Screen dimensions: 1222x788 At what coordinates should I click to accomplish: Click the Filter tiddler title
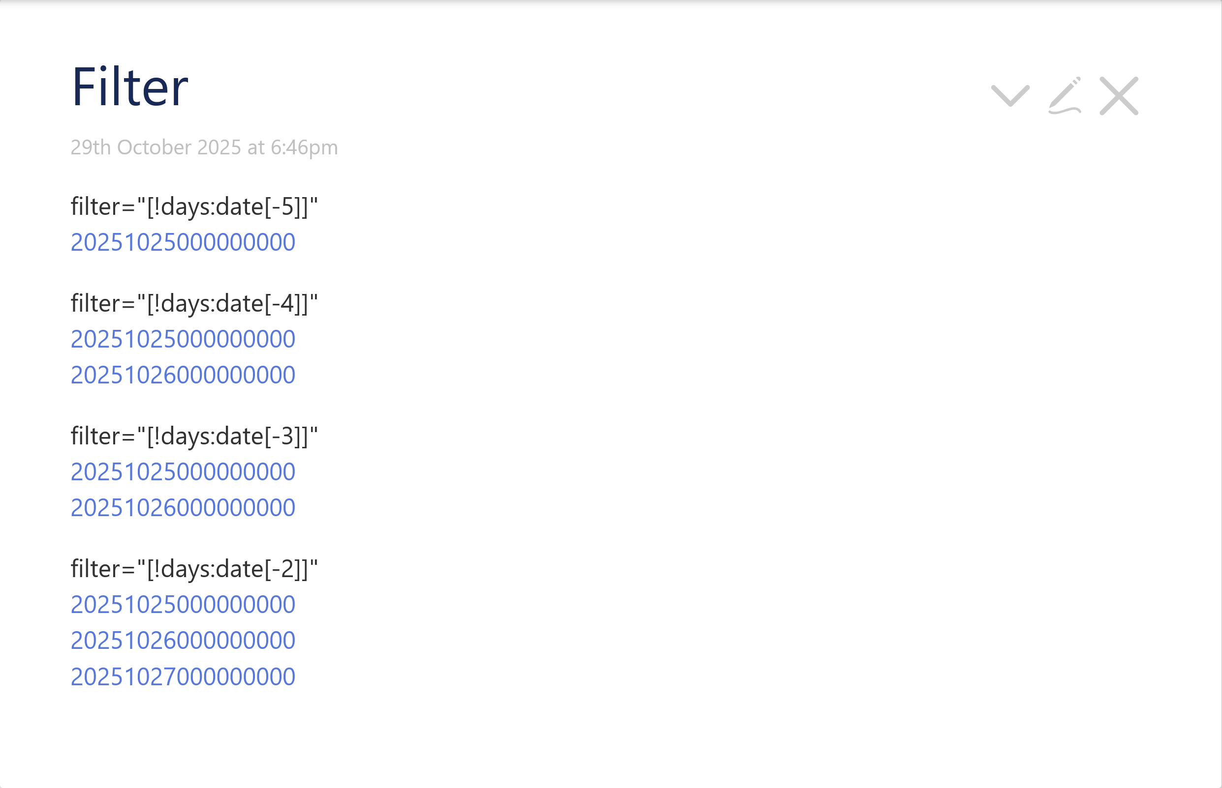point(130,88)
